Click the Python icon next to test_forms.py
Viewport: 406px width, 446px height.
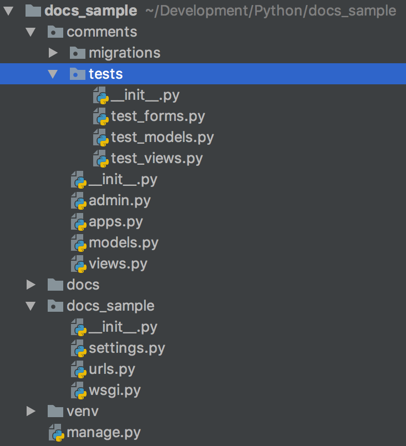tap(101, 116)
